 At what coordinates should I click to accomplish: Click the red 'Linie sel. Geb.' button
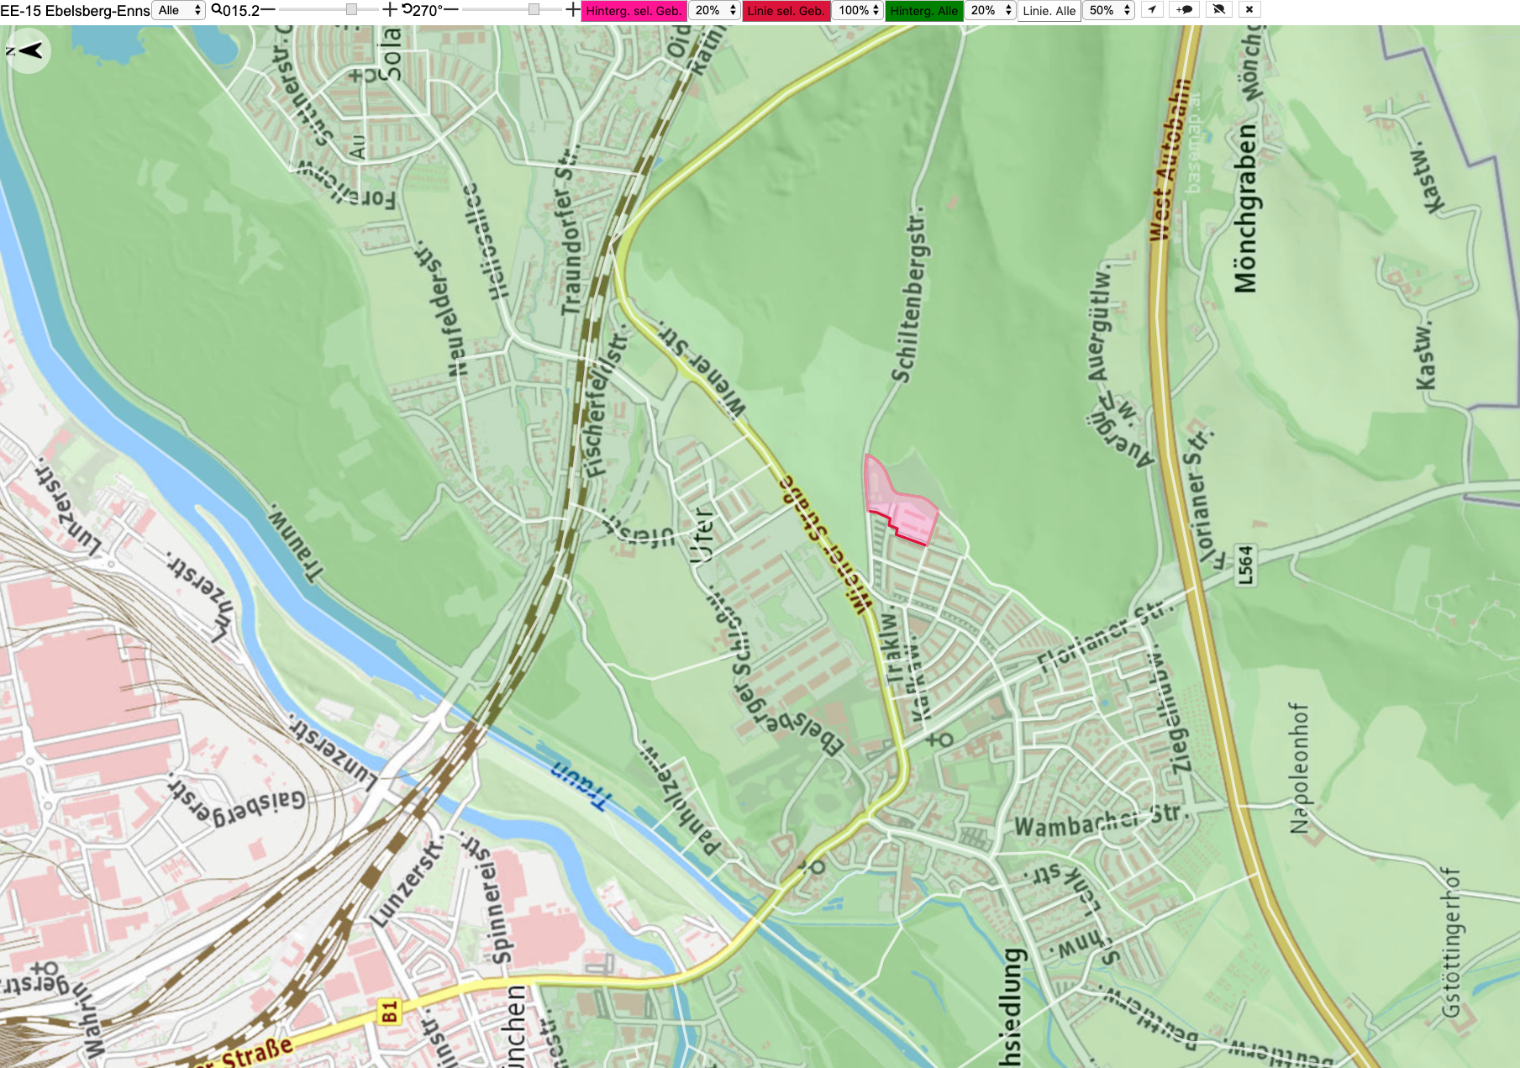[786, 10]
